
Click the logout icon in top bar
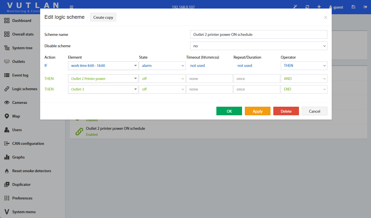click(x=365, y=7)
